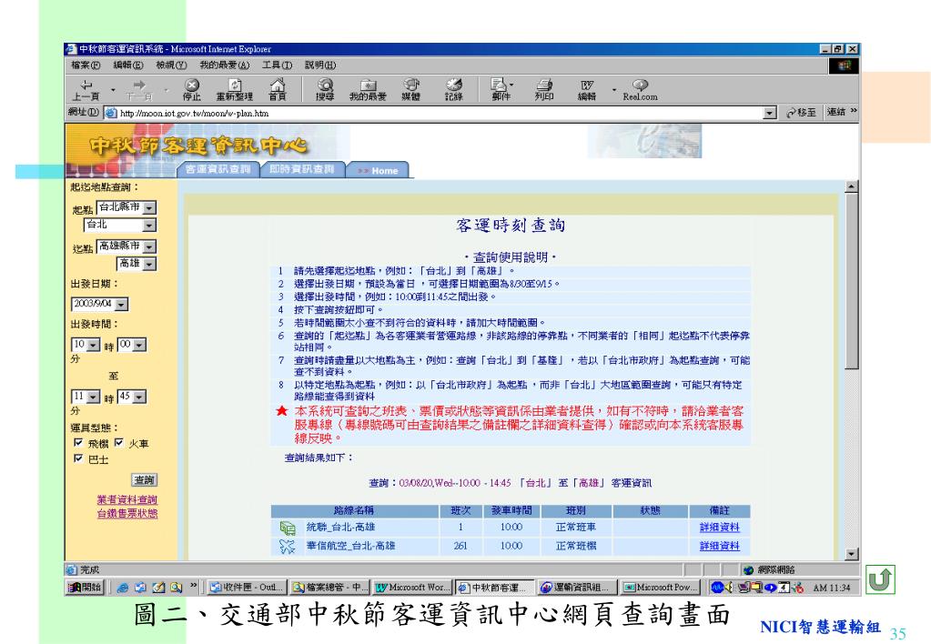Click the vertical scrollbar thumb

point(852,281)
